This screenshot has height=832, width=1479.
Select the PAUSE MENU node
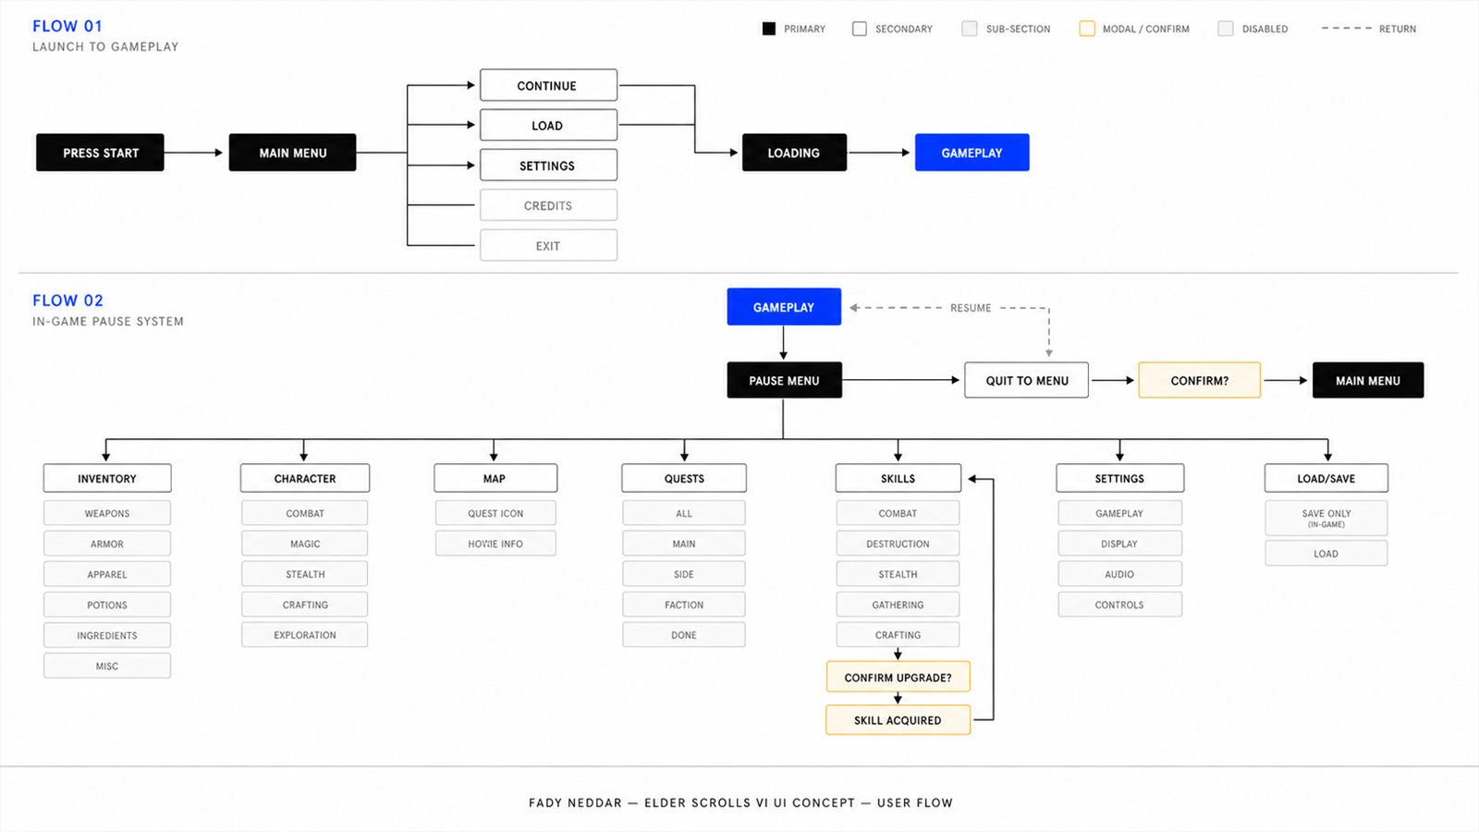pyautogui.click(x=784, y=380)
